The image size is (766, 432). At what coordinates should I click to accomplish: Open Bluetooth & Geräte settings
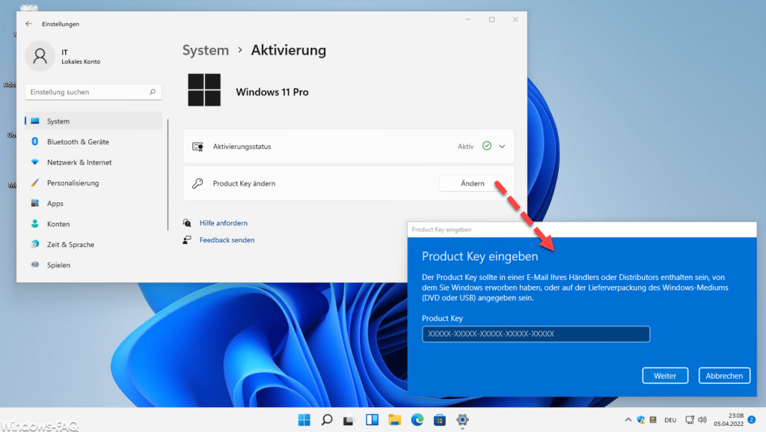coord(93,142)
